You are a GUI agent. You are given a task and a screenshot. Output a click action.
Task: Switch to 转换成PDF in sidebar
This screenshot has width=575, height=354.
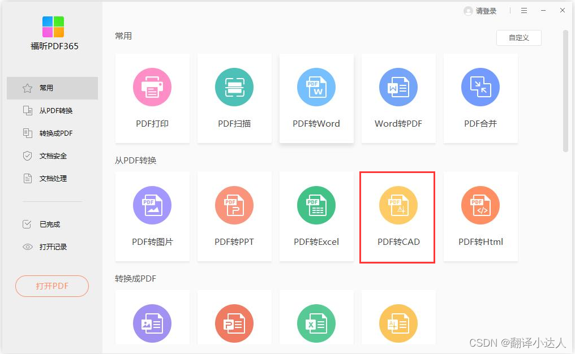[x=53, y=133]
